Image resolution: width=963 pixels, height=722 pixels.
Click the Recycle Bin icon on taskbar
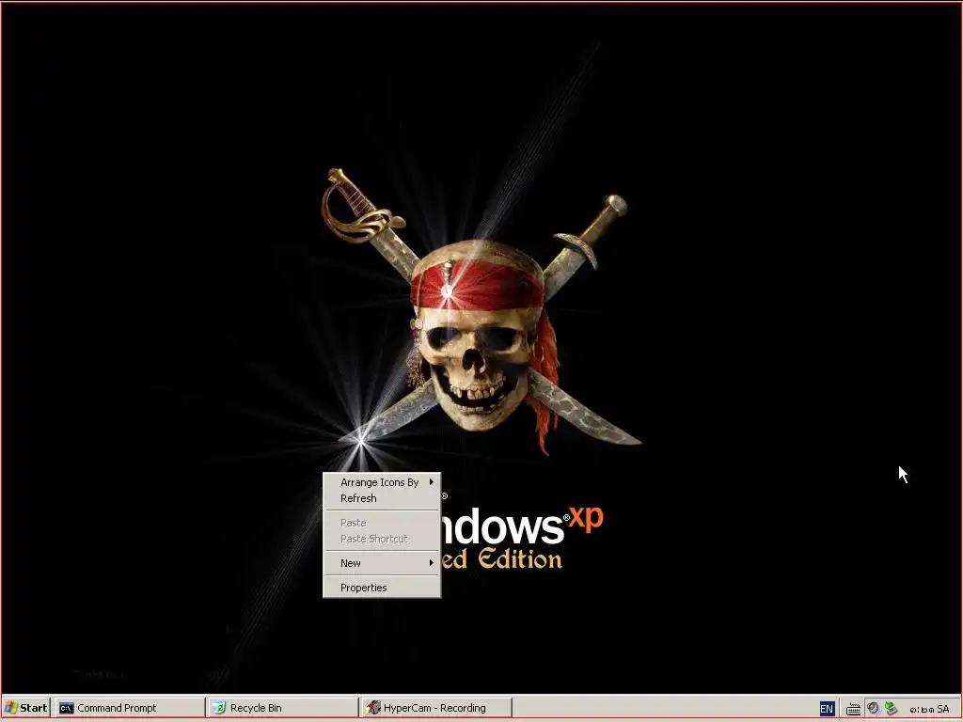tap(219, 708)
